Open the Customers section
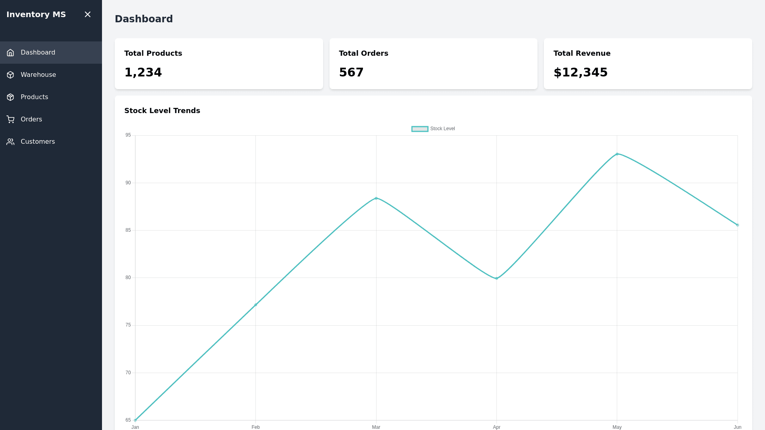The height and width of the screenshot is (430, 765). click(x=37, y=142)
